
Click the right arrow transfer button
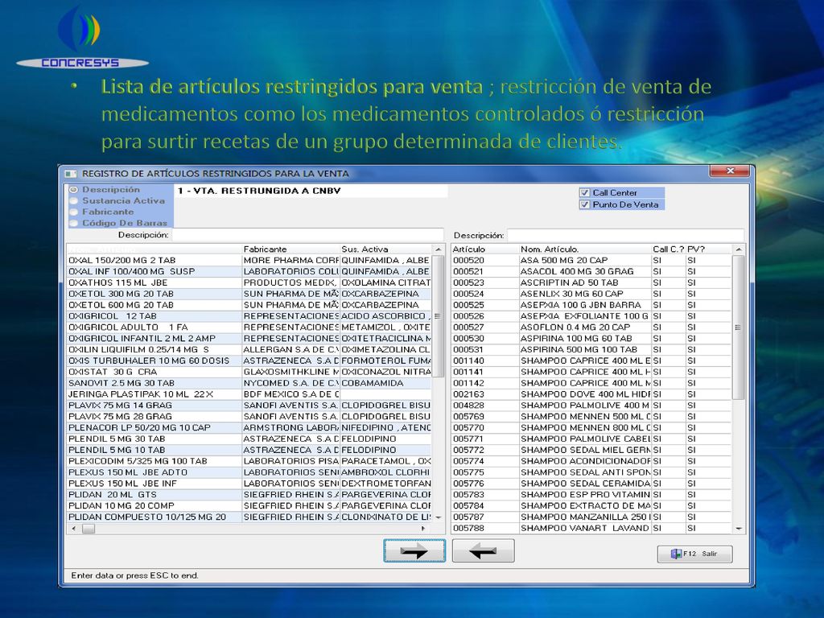[x=414, y=550]
